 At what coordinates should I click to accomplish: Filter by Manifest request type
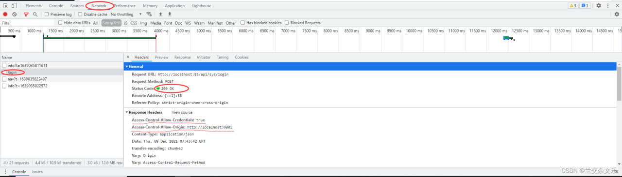coord(215,23)
